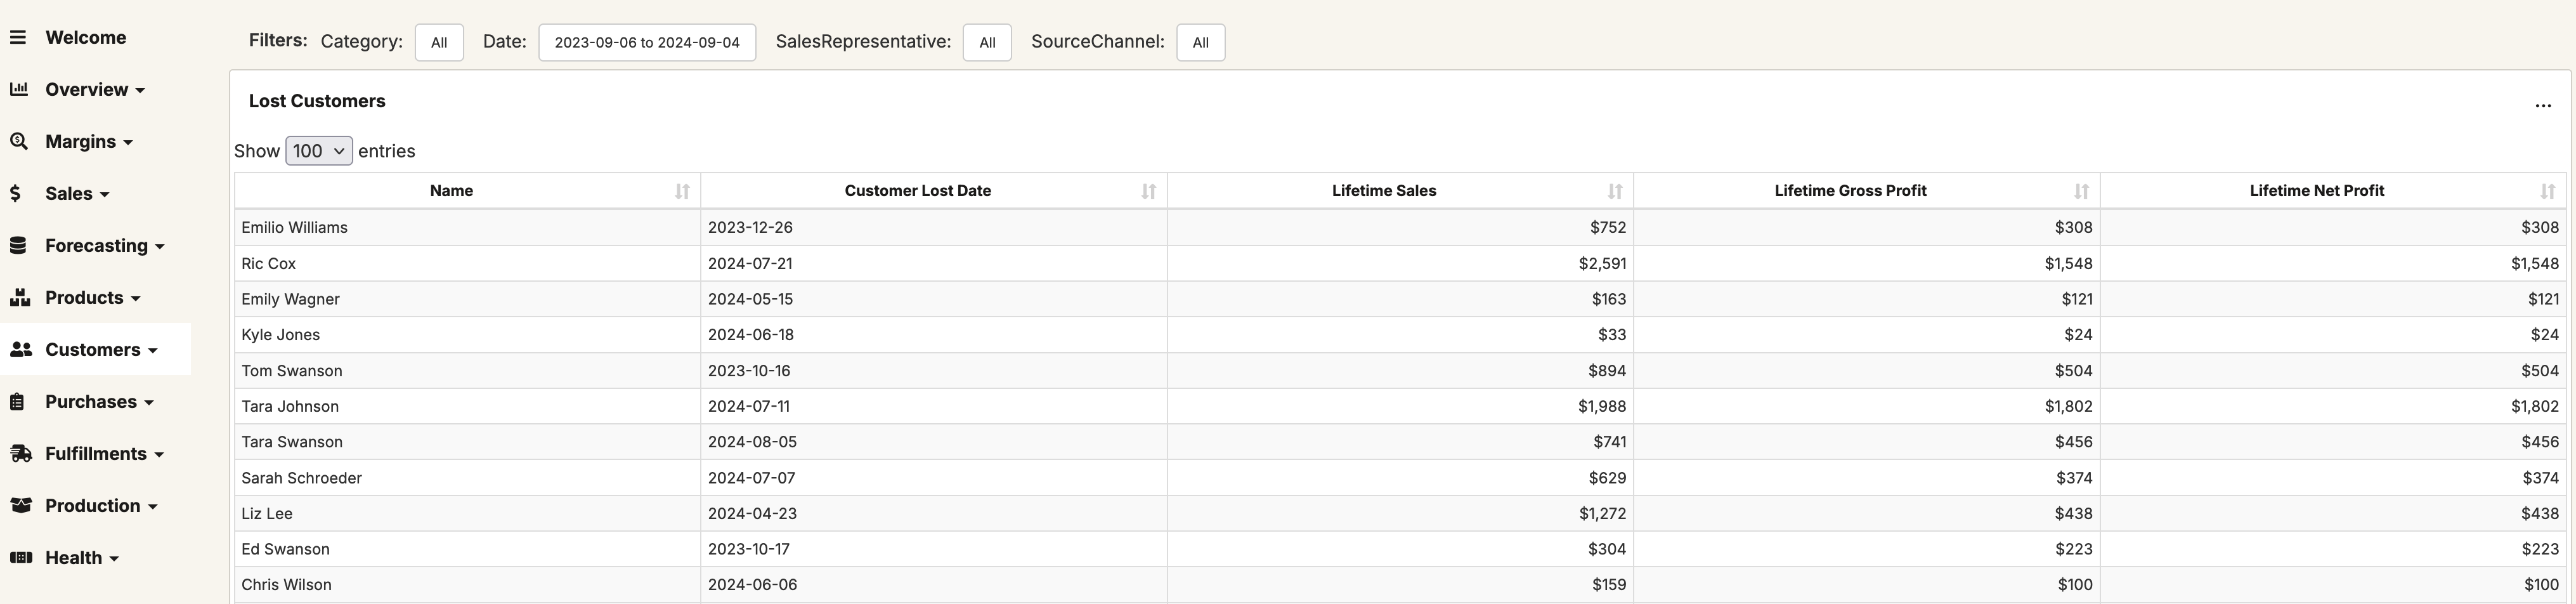
Task: Sort by Lifetime Net Profit column header
Action: (x=2316, y=191)
